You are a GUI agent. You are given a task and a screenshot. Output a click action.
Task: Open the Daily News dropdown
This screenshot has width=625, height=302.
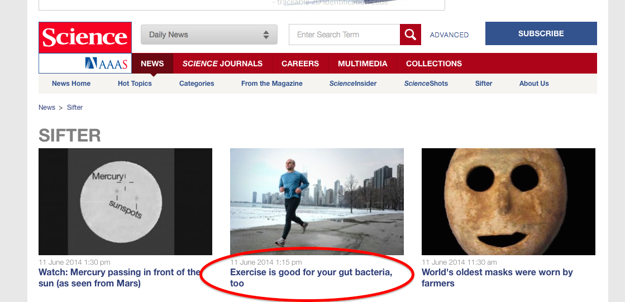(x=209, y=35)
